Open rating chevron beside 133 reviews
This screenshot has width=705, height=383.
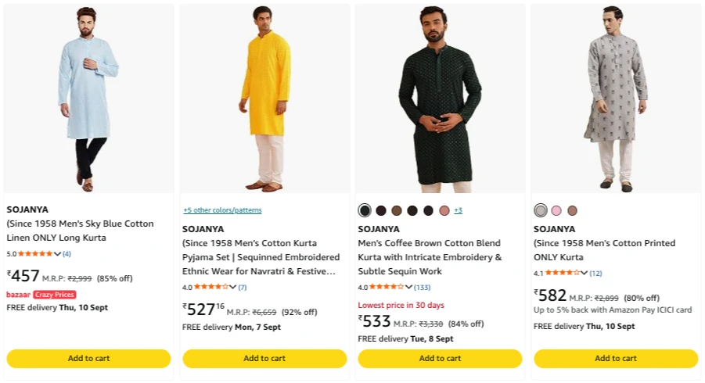click(408, 287)
